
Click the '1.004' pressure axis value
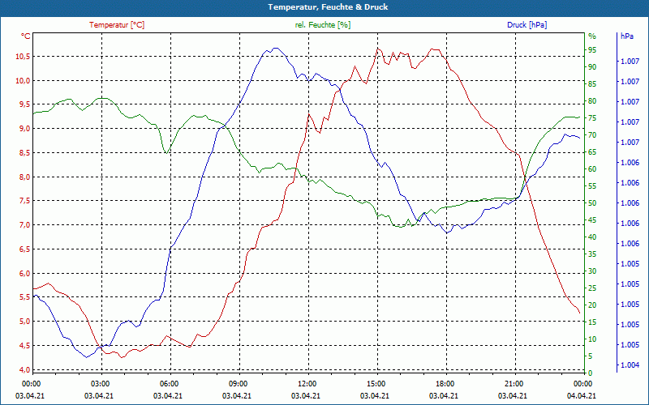pos(630,365)
